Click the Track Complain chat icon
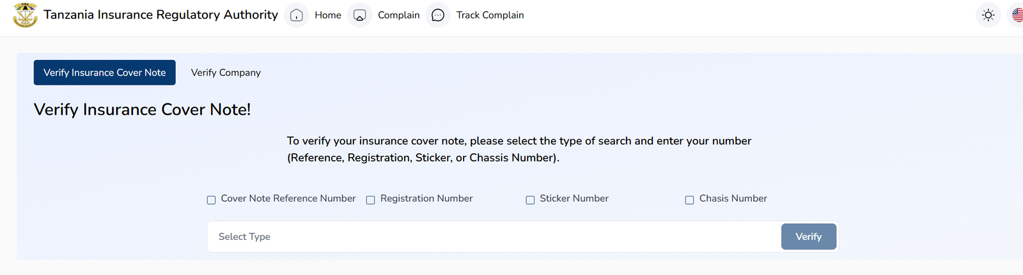The height and width of the screenshot is (275, 1023). (x=438, y=15)
